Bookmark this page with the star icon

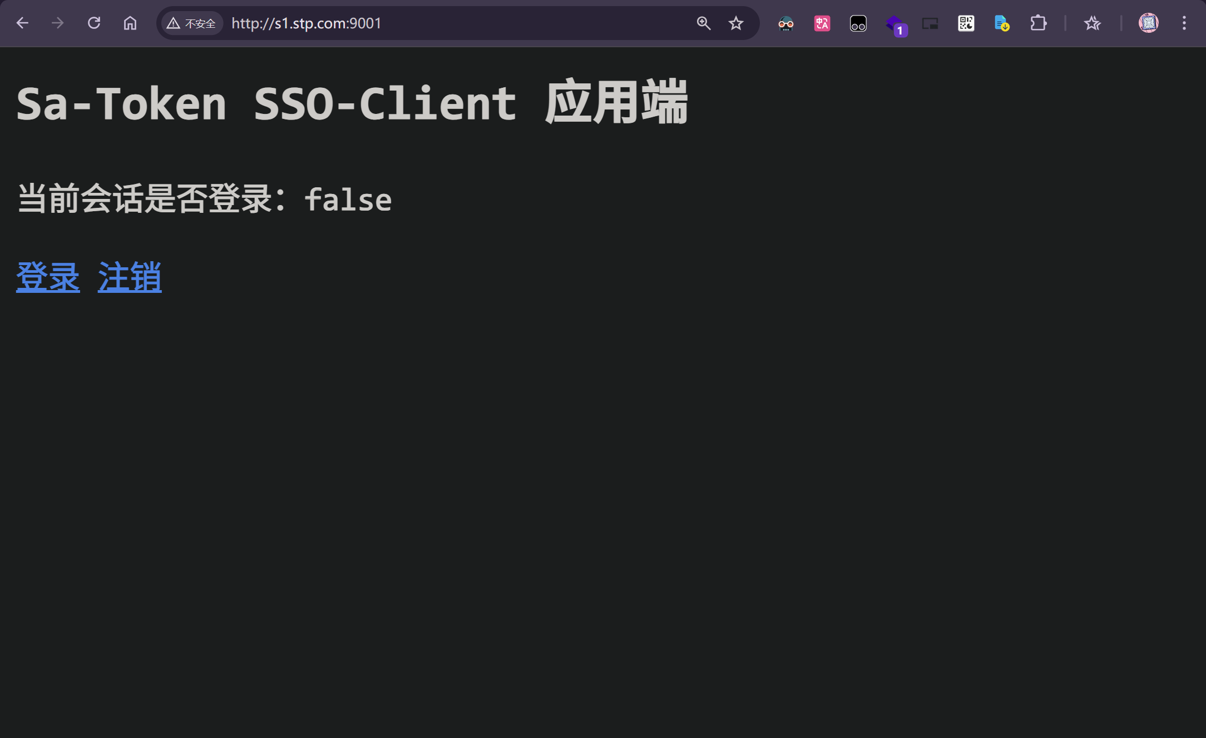[x=736, y=23]
